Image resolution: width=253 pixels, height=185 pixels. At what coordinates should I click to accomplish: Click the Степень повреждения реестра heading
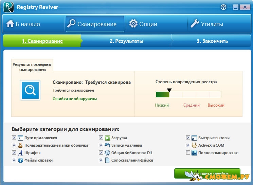[x=186, y=82]
